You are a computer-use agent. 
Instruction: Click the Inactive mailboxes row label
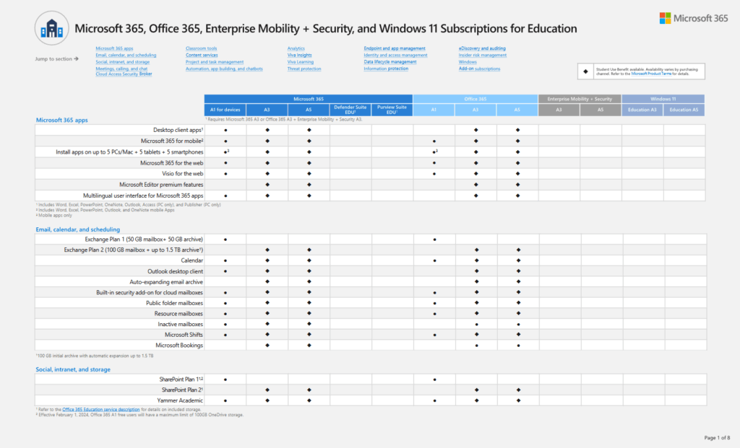180,325
